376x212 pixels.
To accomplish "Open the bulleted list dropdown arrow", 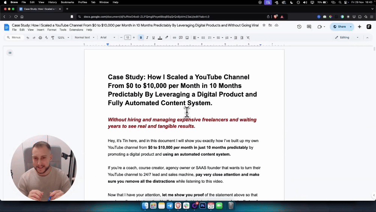I will (222, 38).
